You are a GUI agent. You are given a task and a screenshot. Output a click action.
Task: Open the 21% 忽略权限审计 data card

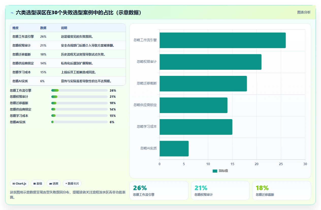220,190
